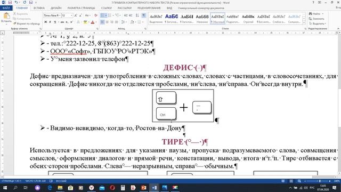Open the Select (Выделить) dropdown

coord(318,23)
